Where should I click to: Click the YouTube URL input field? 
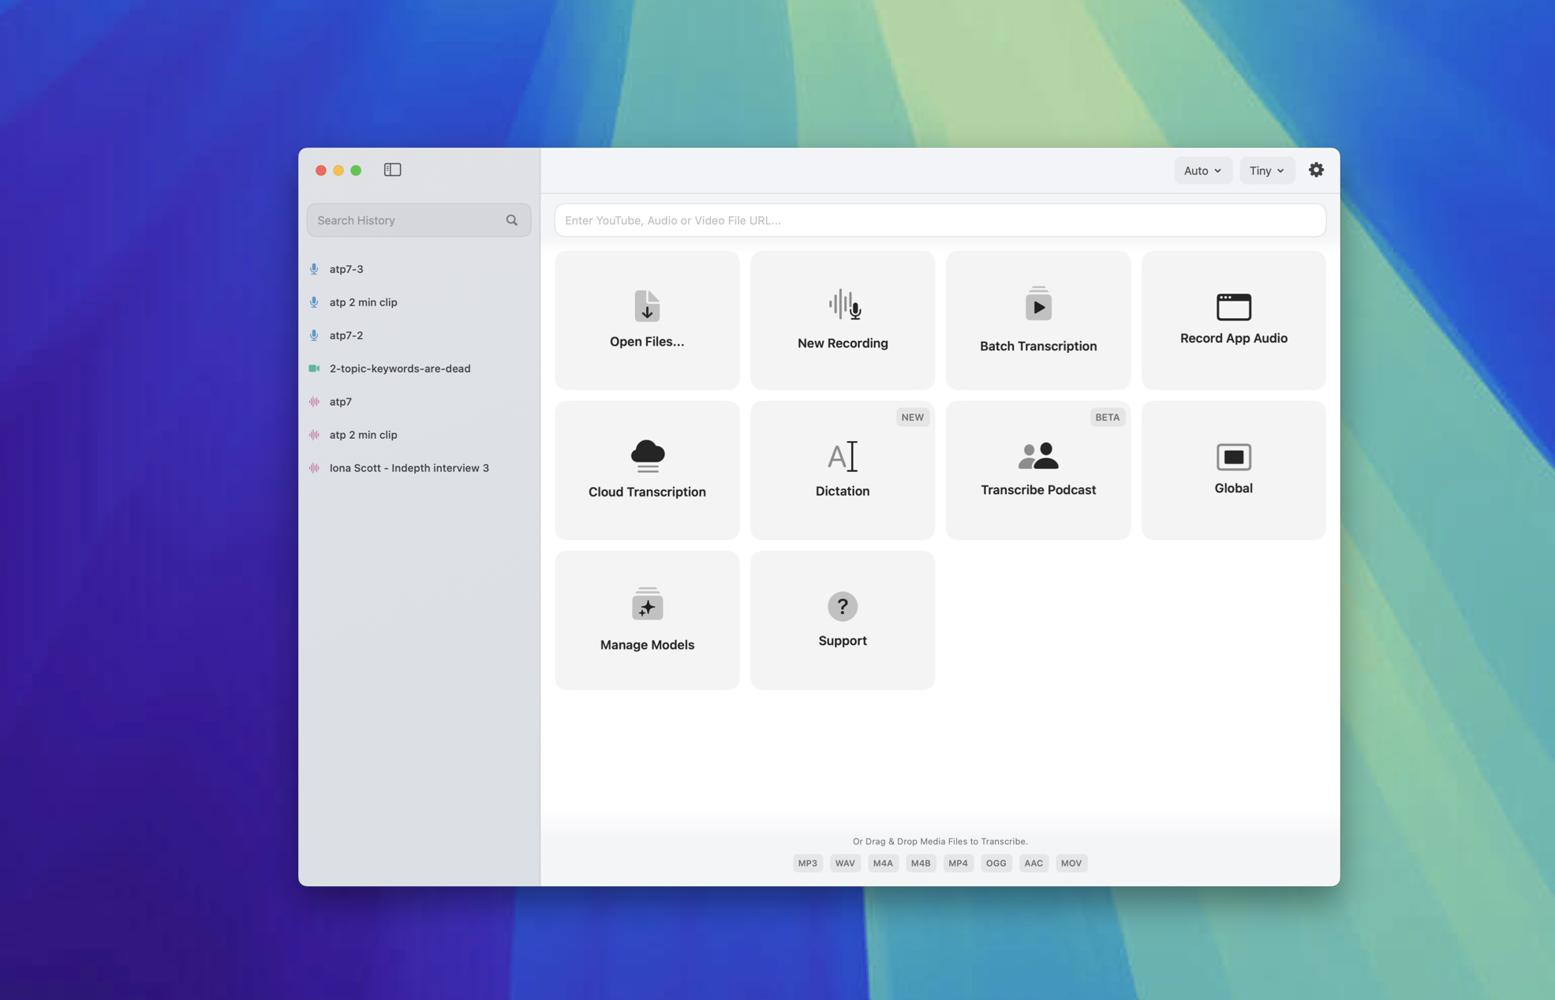coord(939,220)
